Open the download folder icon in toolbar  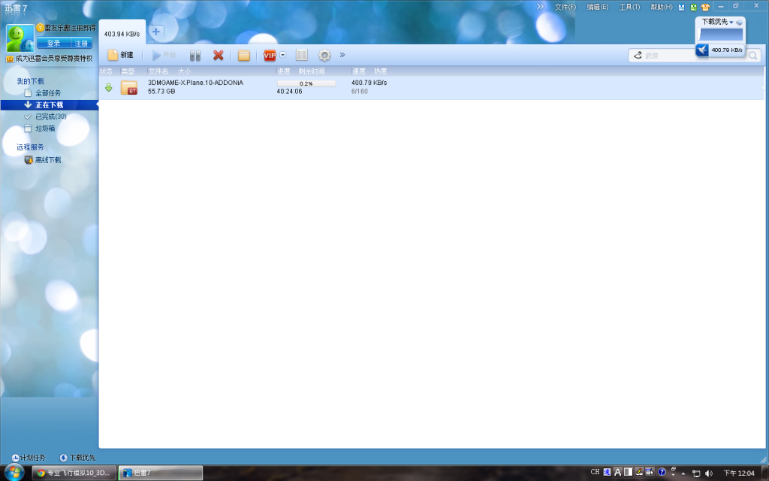click(x=244, y=55)
